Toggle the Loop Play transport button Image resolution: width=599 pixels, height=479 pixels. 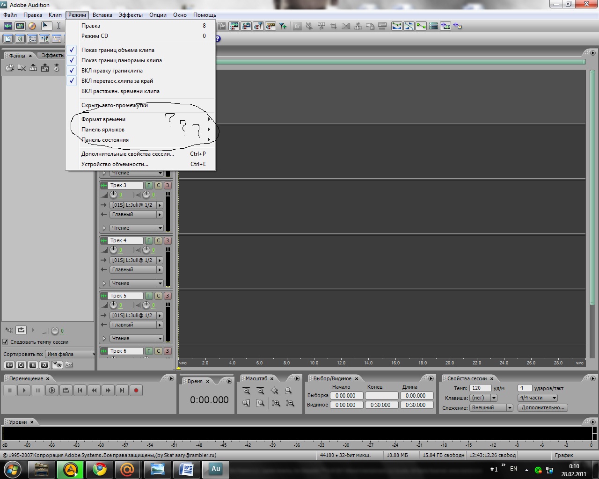[66, 391]
